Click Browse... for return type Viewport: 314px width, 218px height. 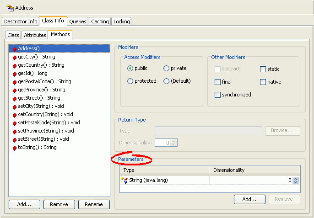point(282,131)
